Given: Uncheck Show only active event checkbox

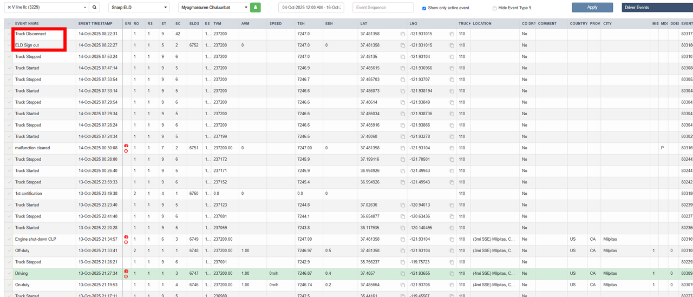Looking at the screenshot, I should (424, 9).
